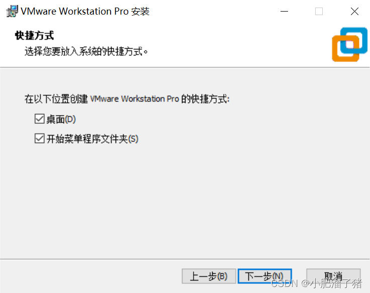Image resolution: width=370 pixels, height=293 pixels.
Task: Uncheck the 开始菜单程序文件夹(S) checkbox
Action: (x=39, y=138)
